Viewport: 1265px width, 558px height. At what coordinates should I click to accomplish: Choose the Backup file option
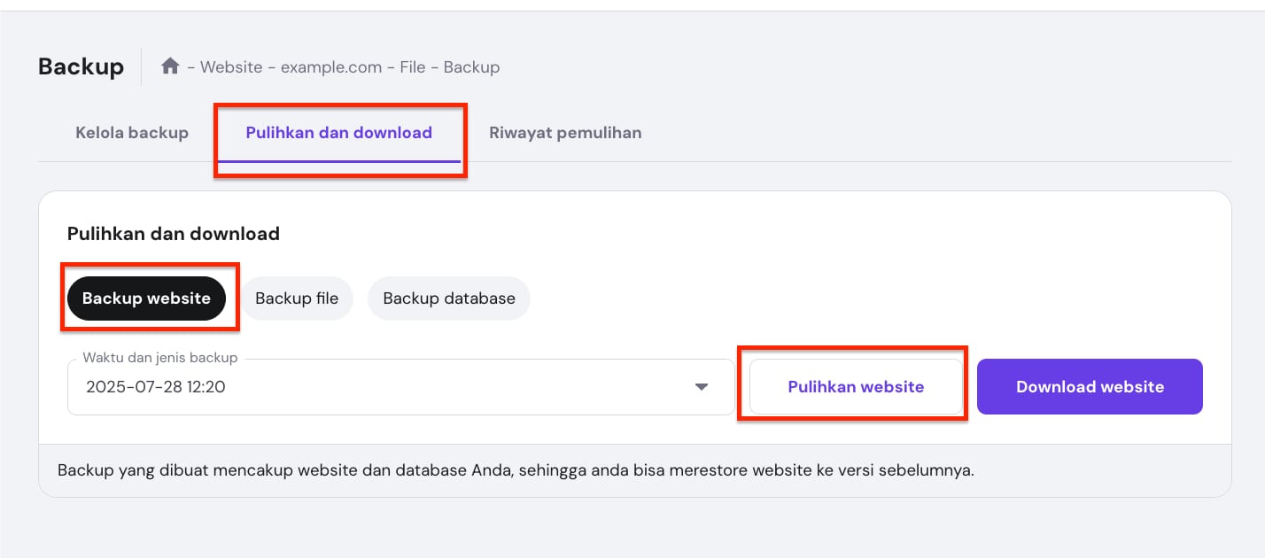click(297, 298)
